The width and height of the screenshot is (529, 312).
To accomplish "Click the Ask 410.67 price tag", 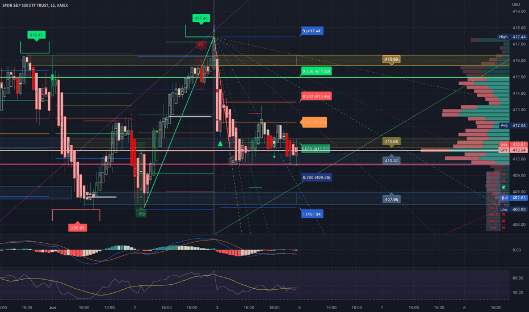I will pyautogui.click(x=513, y=144).
